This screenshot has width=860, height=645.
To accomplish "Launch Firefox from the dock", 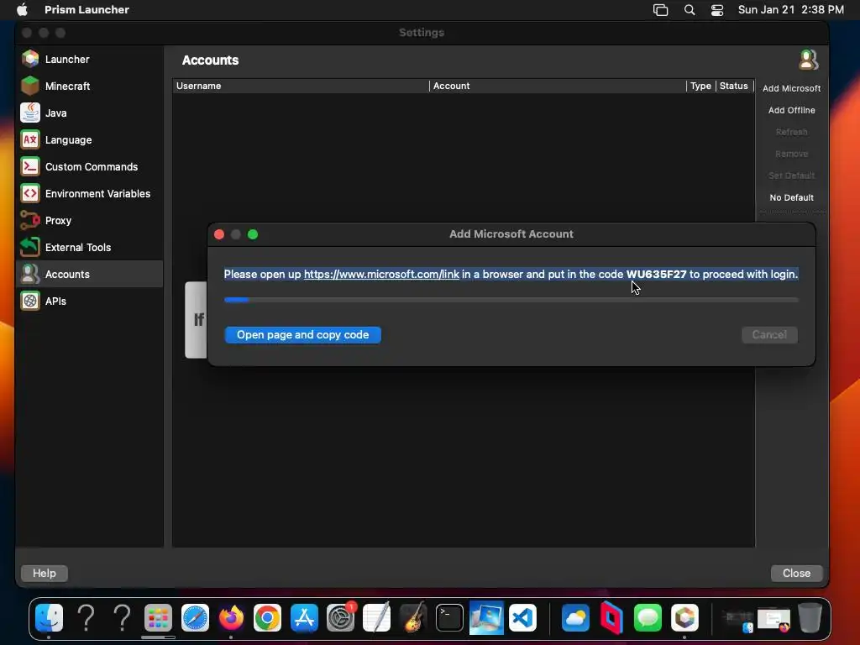I will coord(231,618).
